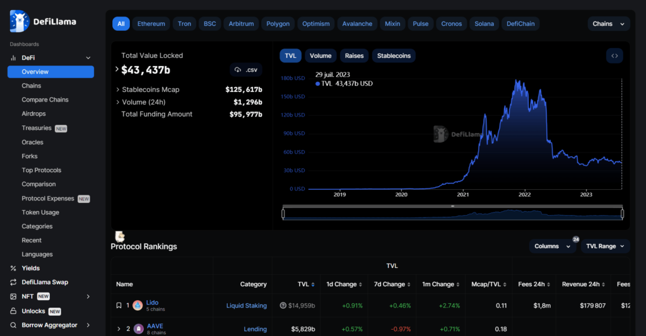Click the cloud download icon
Image resolution: width=646 pixels, height=336 pixels.
point(238,70)
